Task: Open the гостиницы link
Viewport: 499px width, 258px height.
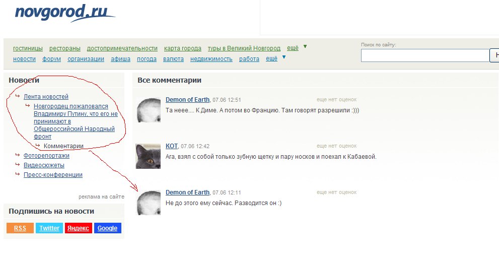Action: (x=28, y=48)
